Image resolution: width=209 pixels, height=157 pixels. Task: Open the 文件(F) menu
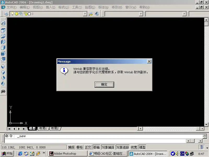tap(11, 7)
